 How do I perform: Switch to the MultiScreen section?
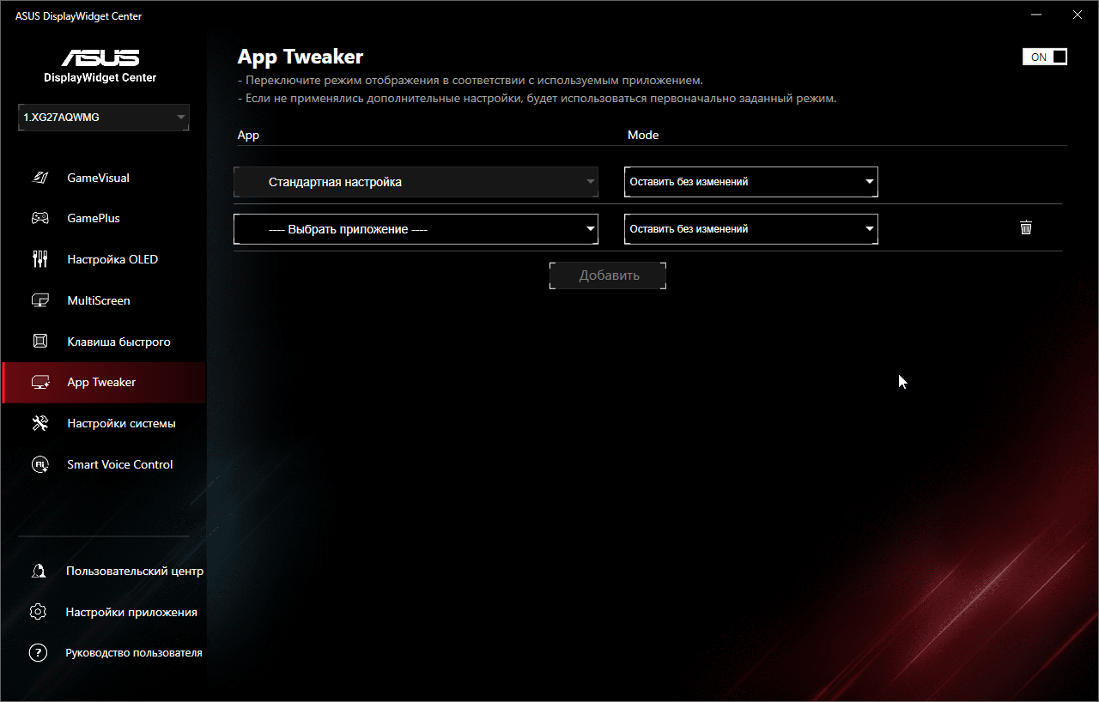(104, 300)
